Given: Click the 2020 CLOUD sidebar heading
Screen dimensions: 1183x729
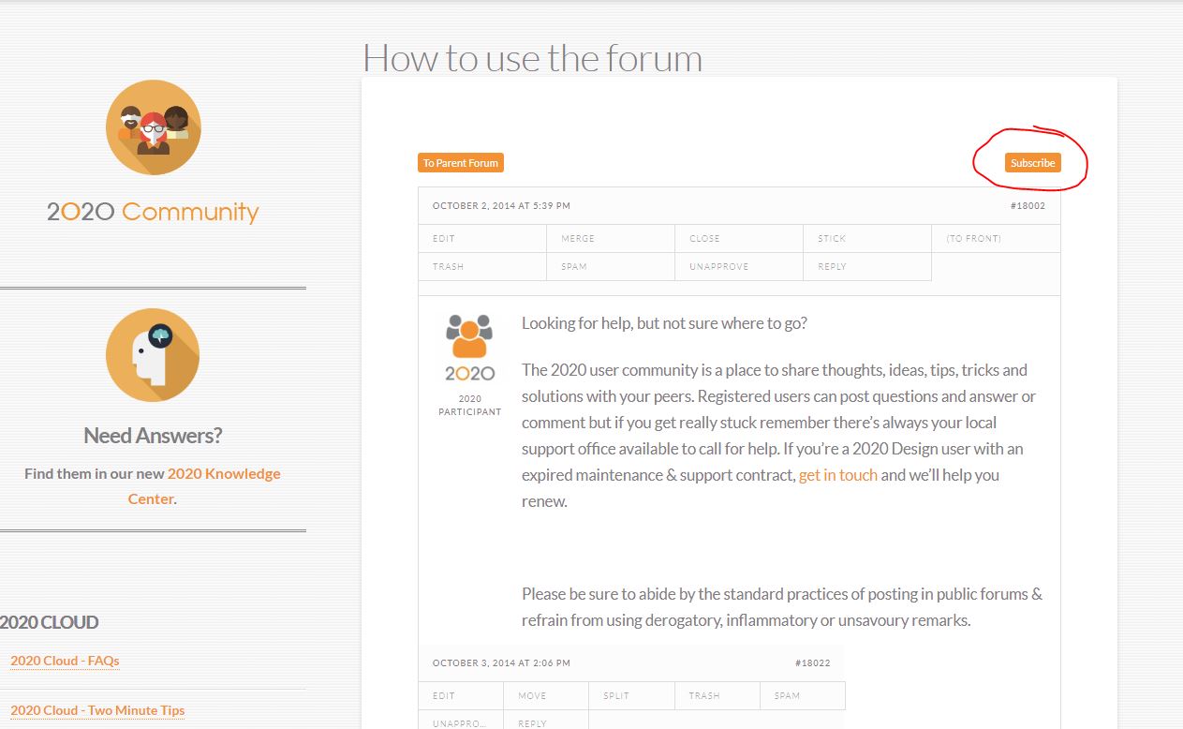Looking at the screenshot, I should [49, 622].
